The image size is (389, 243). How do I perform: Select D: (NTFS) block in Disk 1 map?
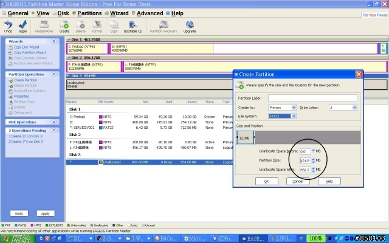pyautogui.click(x=244, y=49)
